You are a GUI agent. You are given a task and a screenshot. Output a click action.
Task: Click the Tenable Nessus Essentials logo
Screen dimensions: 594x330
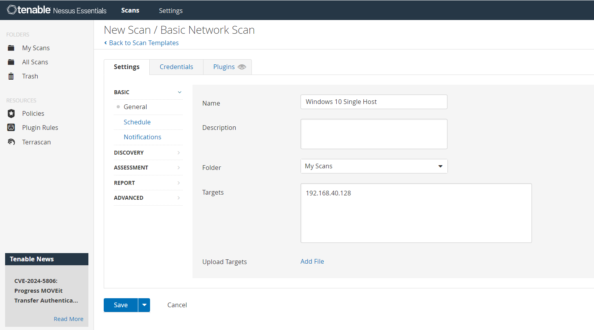pos(57,10)
